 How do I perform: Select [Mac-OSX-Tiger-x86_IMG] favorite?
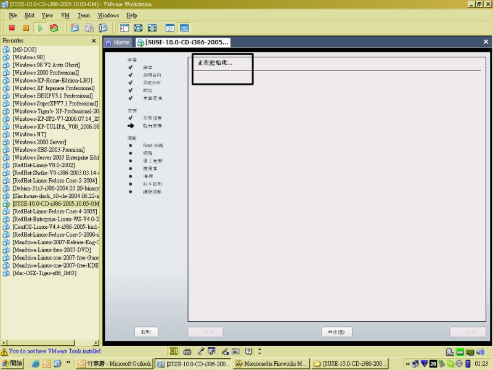[x=44, y=273]
